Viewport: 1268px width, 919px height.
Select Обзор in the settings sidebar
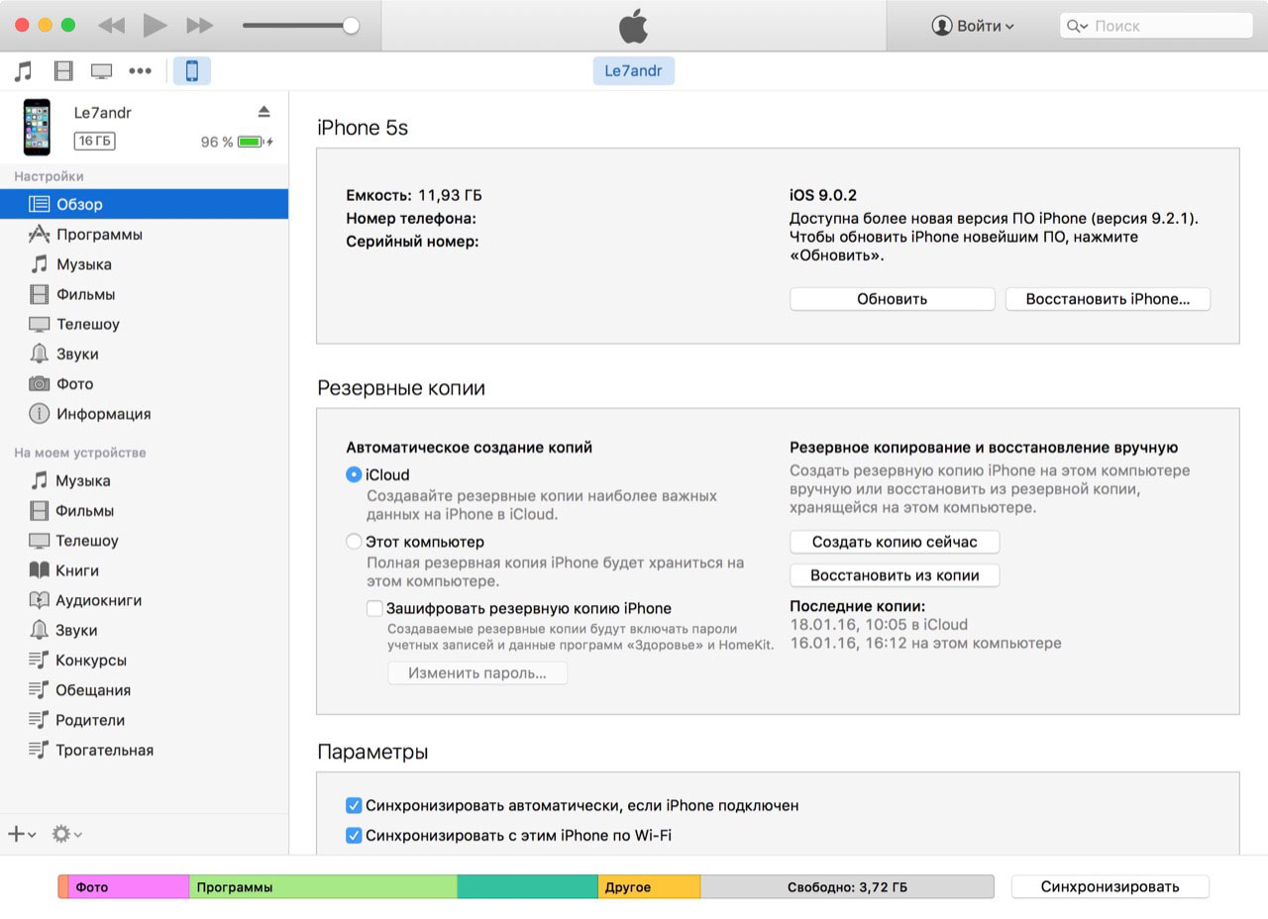click(145, 204)
